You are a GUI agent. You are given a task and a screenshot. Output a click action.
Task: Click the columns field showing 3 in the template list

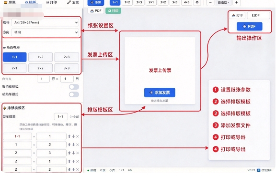(x=51, y=153)
